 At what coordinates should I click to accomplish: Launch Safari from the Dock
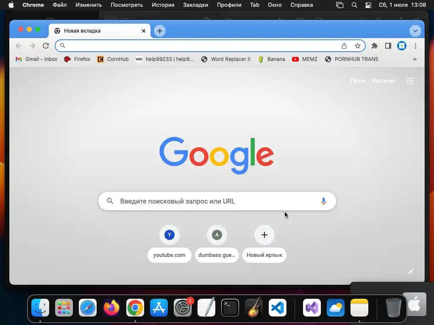pos(88,308)
